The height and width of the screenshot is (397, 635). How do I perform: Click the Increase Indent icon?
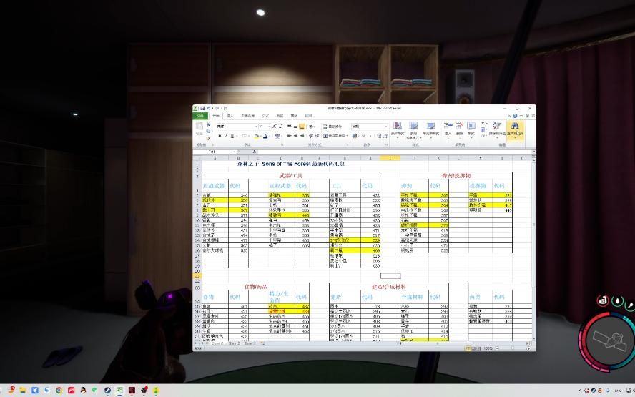point(317,136)
